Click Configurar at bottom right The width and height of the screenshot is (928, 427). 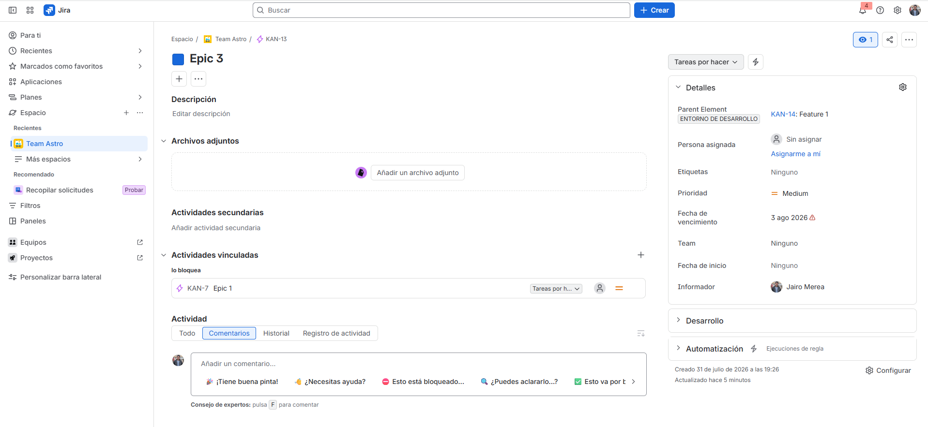[888, 370]
